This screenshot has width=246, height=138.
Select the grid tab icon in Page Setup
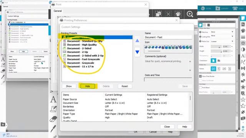[x=204, y=25]
